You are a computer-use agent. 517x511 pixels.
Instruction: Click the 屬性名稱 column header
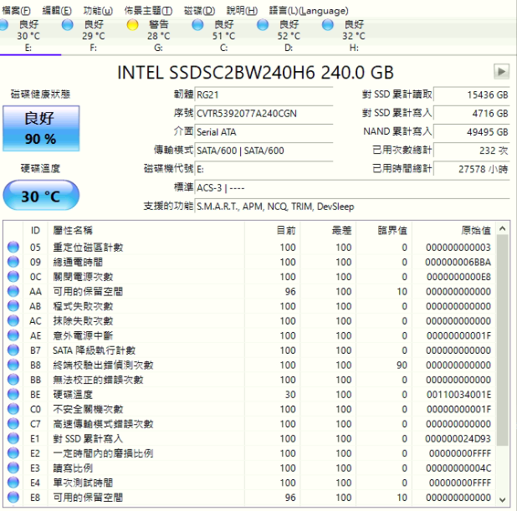click(x=146, y=230)
